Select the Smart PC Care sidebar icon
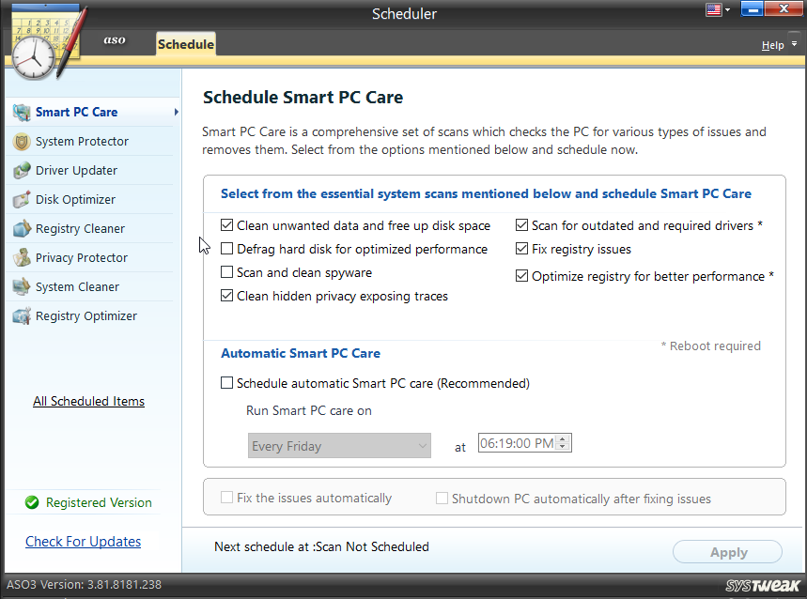Image resolution: width=807 pixels, height=599 pixels. (x=21, y=112)
